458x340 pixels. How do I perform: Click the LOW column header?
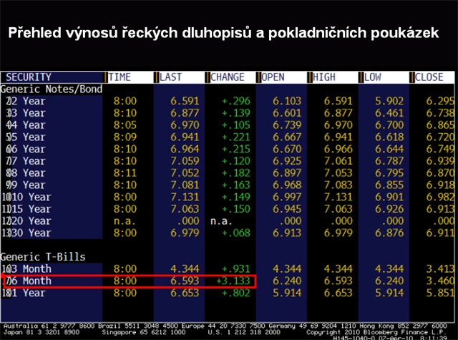click(374, 77)
